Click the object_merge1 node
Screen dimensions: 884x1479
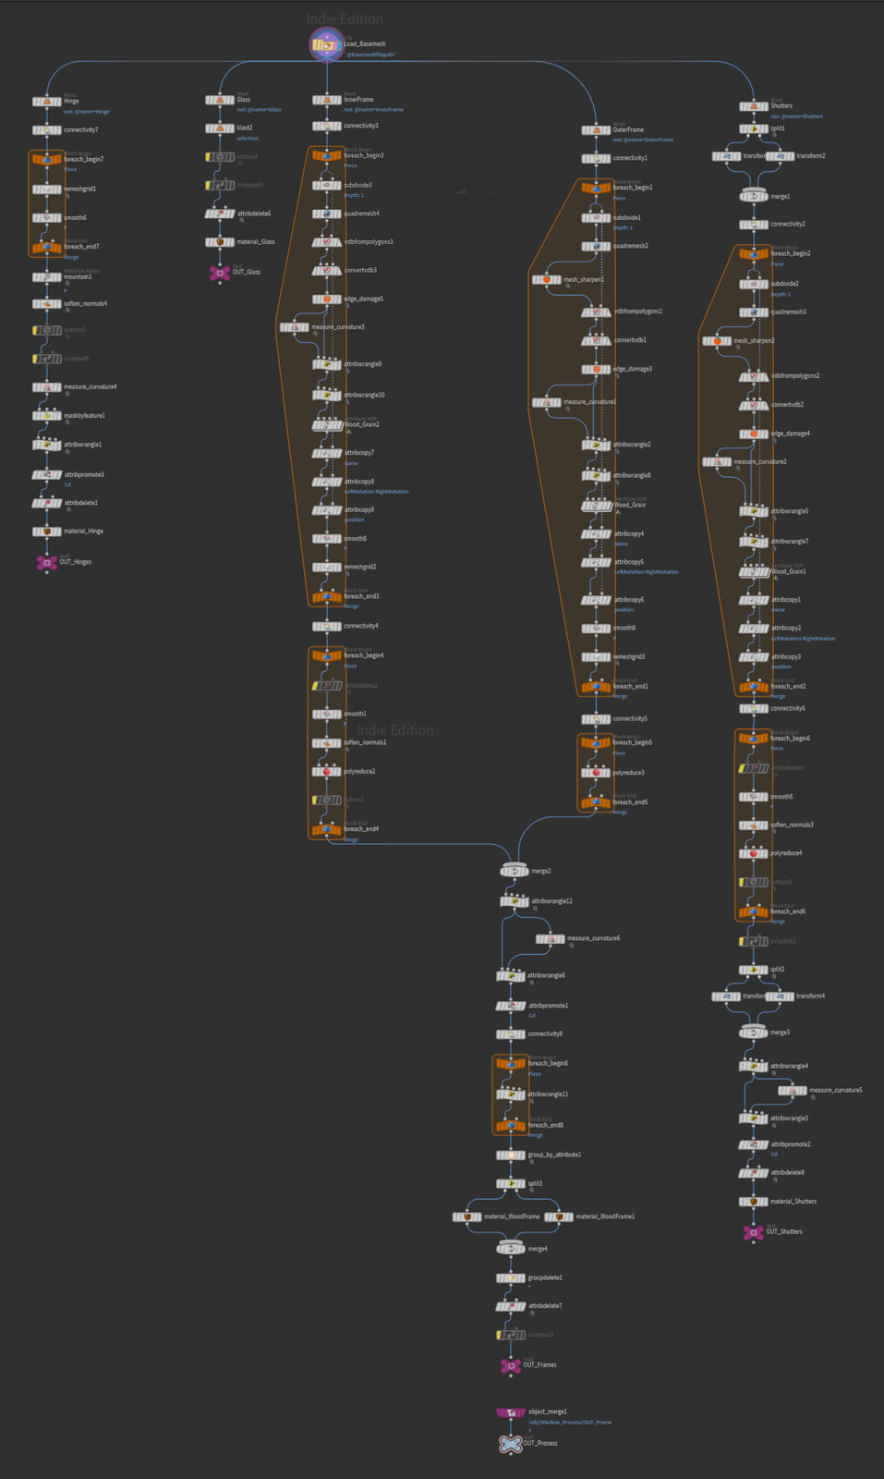click(511, 1412)
